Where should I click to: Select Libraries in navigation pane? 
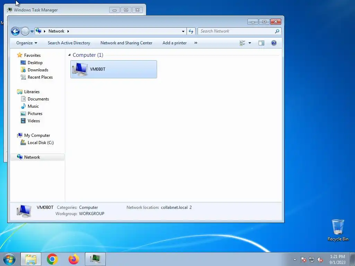(32, 91)
